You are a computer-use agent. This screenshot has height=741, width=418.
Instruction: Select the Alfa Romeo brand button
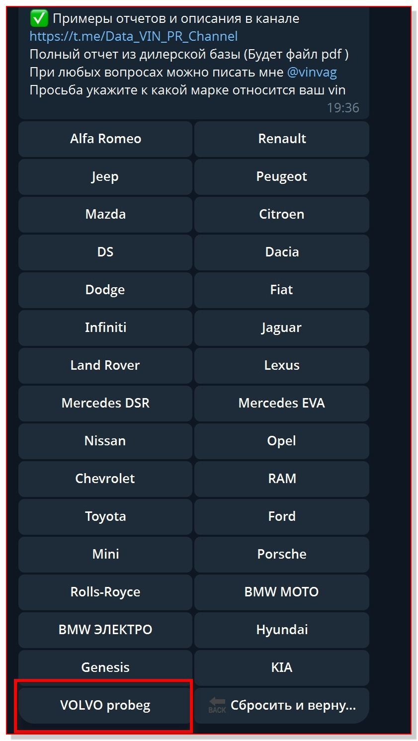(x=105, y=139)
